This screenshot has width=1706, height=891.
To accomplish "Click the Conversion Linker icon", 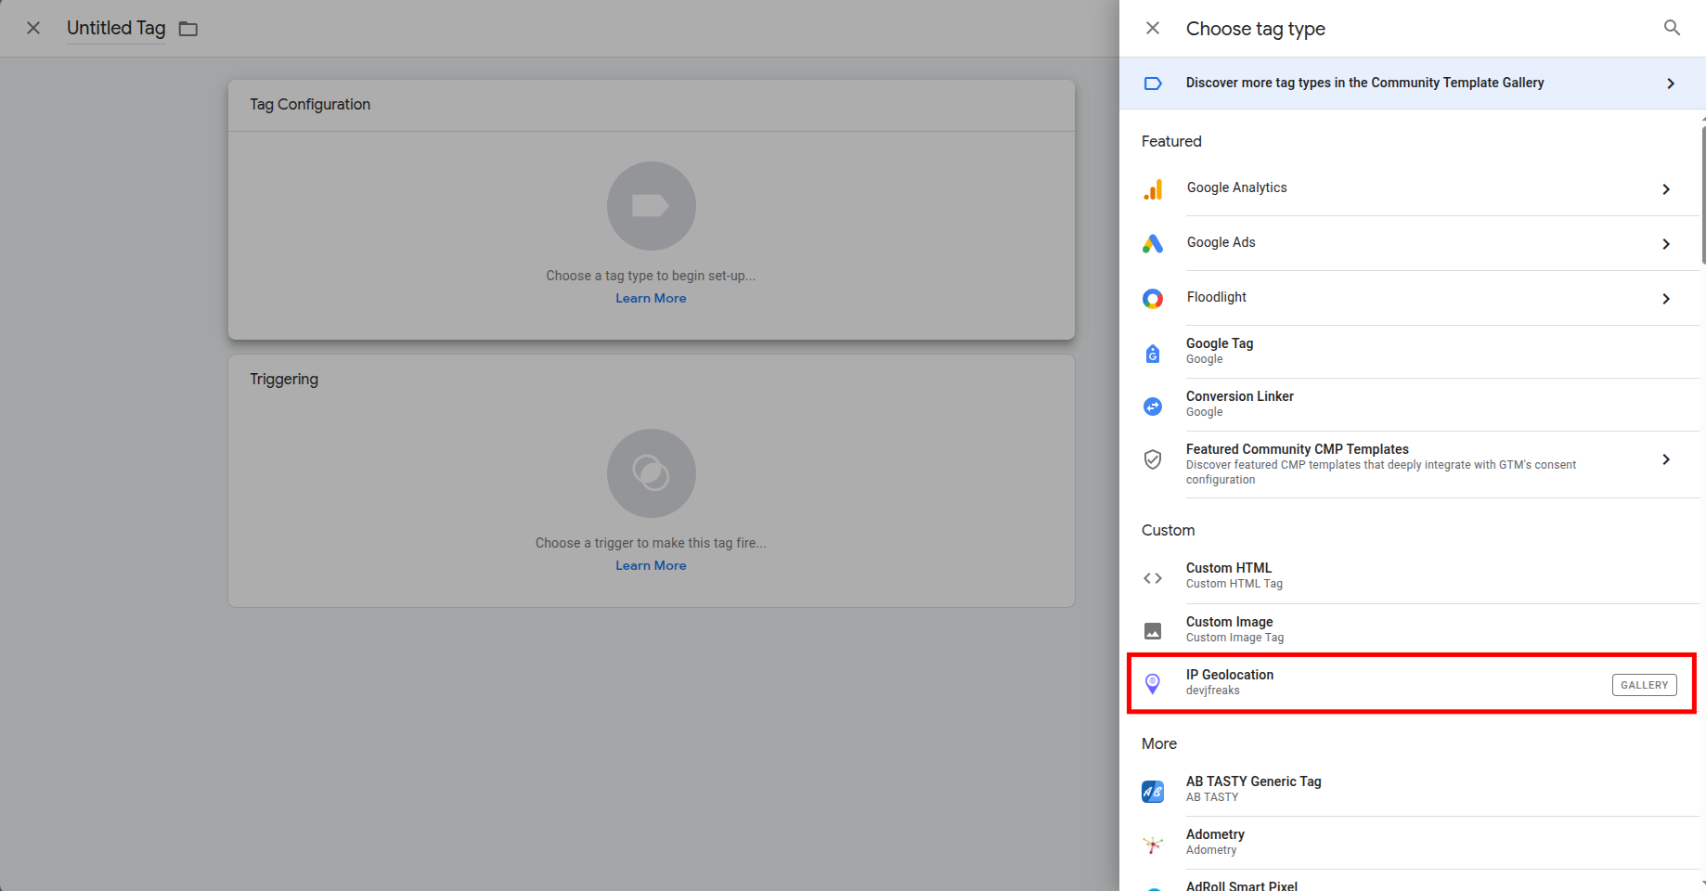I will [x=1153, y=407].
